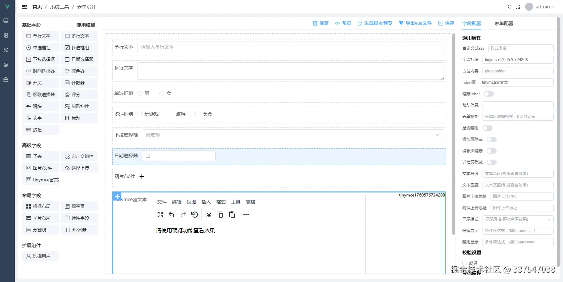Open the document icon in left sidebar

[x=6, y=35]
